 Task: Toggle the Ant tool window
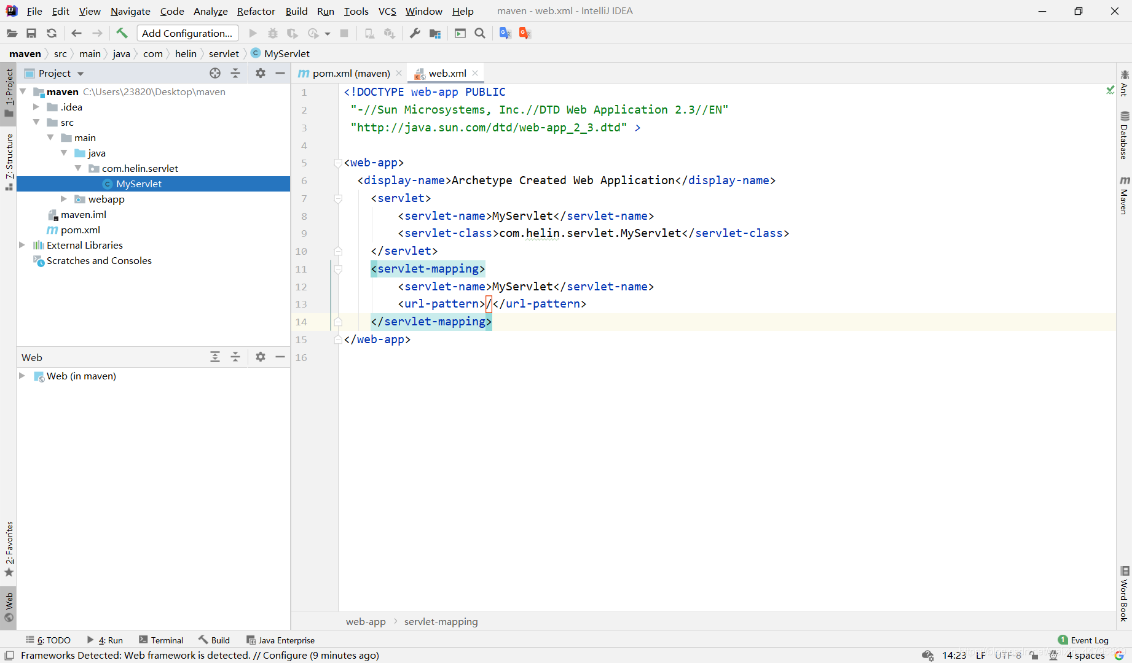click(1124, 83)
